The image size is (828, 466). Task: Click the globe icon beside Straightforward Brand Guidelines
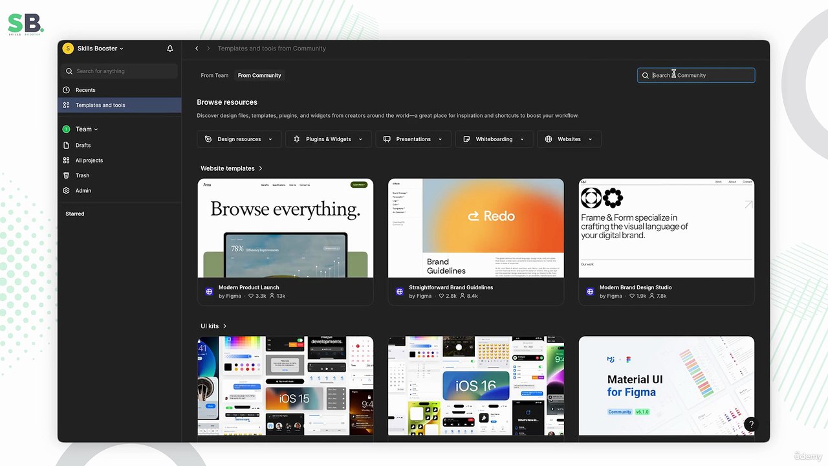point(400,292)
